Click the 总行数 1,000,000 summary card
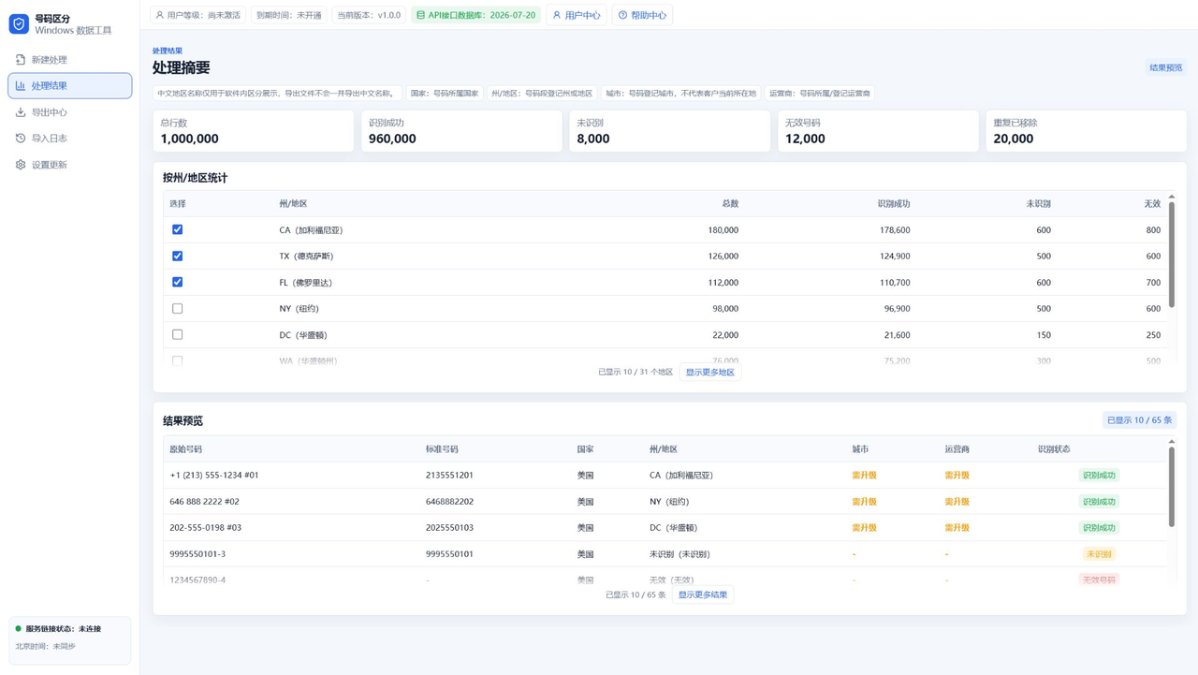This screenshot has height=675, width=1198. 254,131
